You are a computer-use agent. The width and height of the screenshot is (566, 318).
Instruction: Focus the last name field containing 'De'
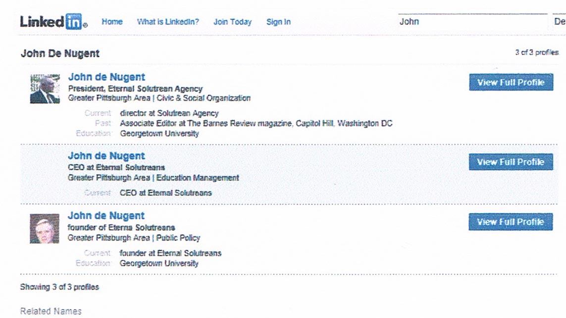(559, 22)
